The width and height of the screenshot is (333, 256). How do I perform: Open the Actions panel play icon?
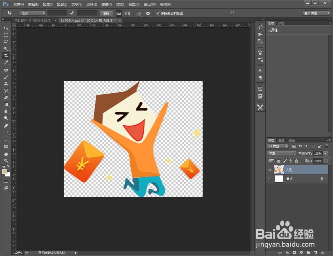point(260,34)
